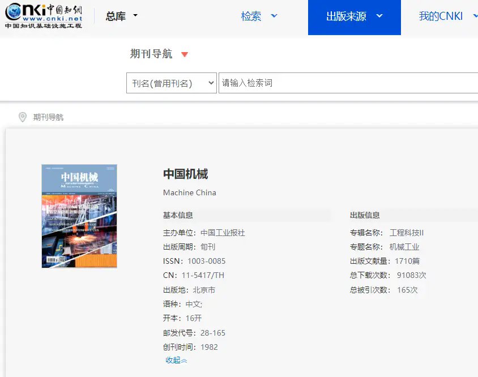Expand the 期刊导航 red arrow dropdown
Screen dimensions: 478x377
click(x=185, y=54)
